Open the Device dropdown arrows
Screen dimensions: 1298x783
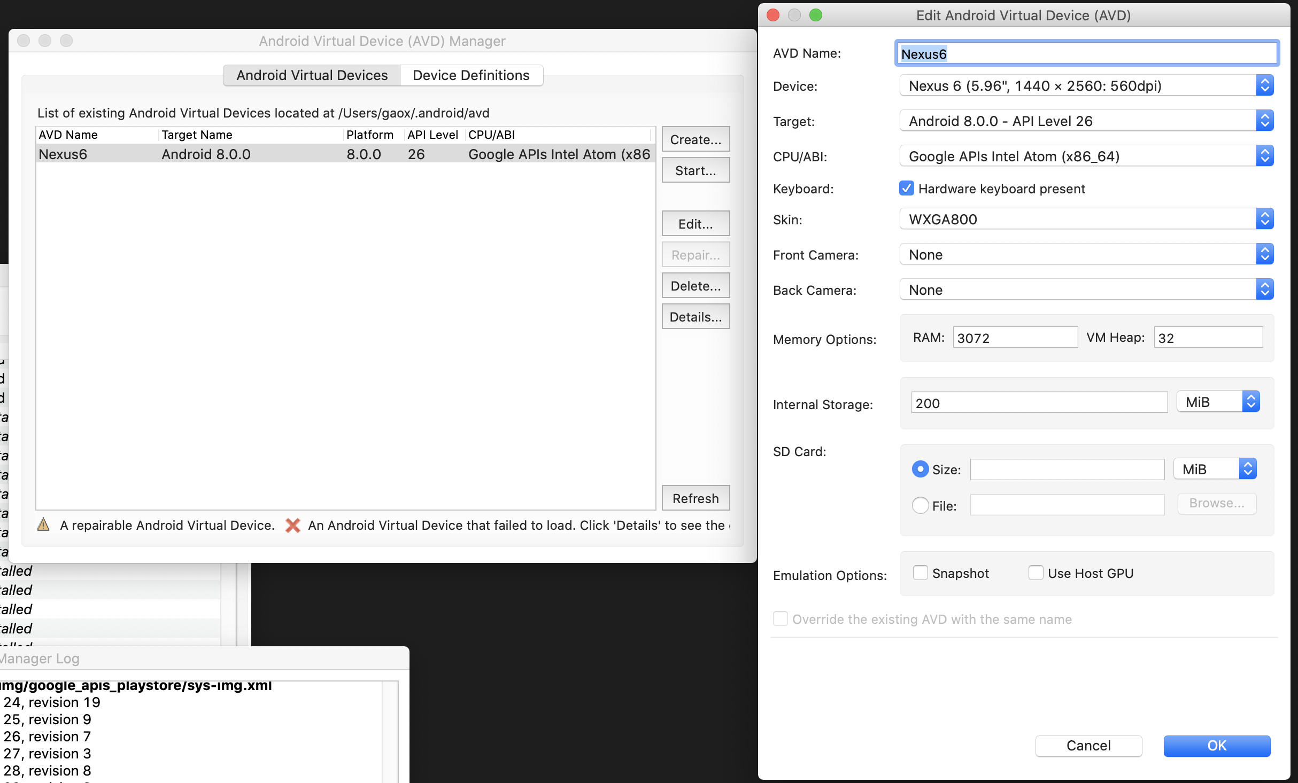click(x=1264, y=86)
